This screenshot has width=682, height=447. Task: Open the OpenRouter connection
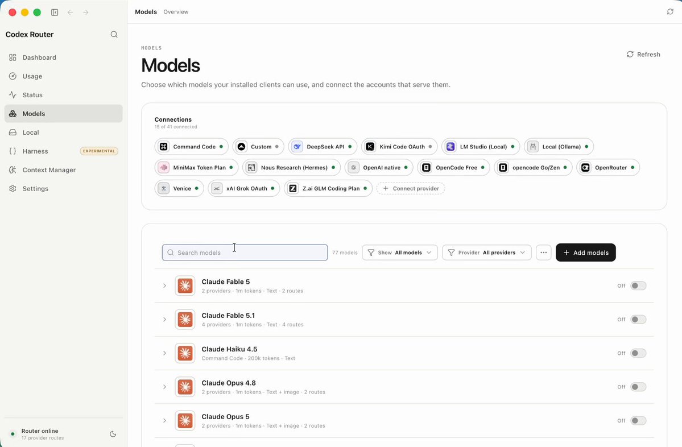(x=608, y=167)
